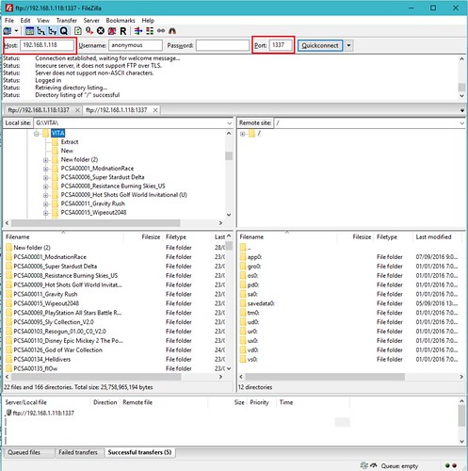This screenshot has width=468, height=471.
Task: Switch to the first ftp://192.168.1.118:1337 tab
Action: 39,110
